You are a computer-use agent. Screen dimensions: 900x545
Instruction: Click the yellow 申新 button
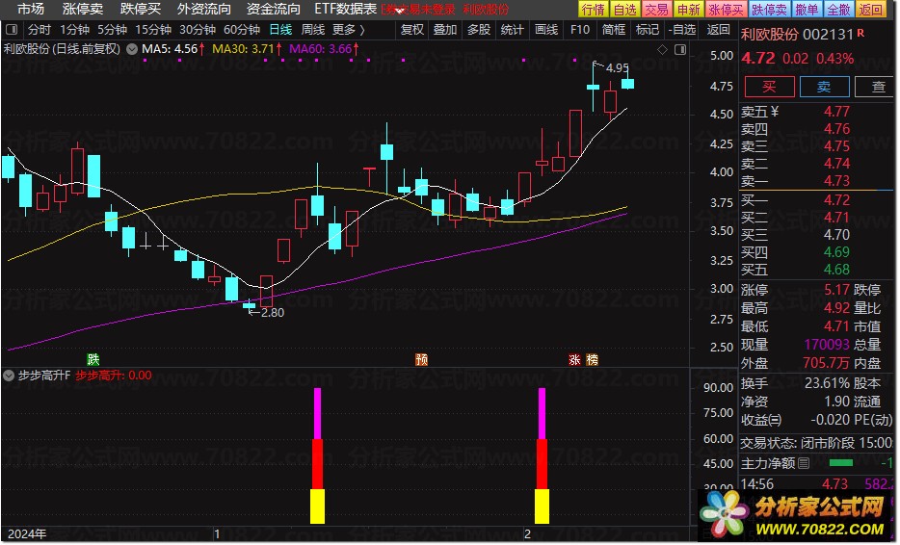coord(688,10)
